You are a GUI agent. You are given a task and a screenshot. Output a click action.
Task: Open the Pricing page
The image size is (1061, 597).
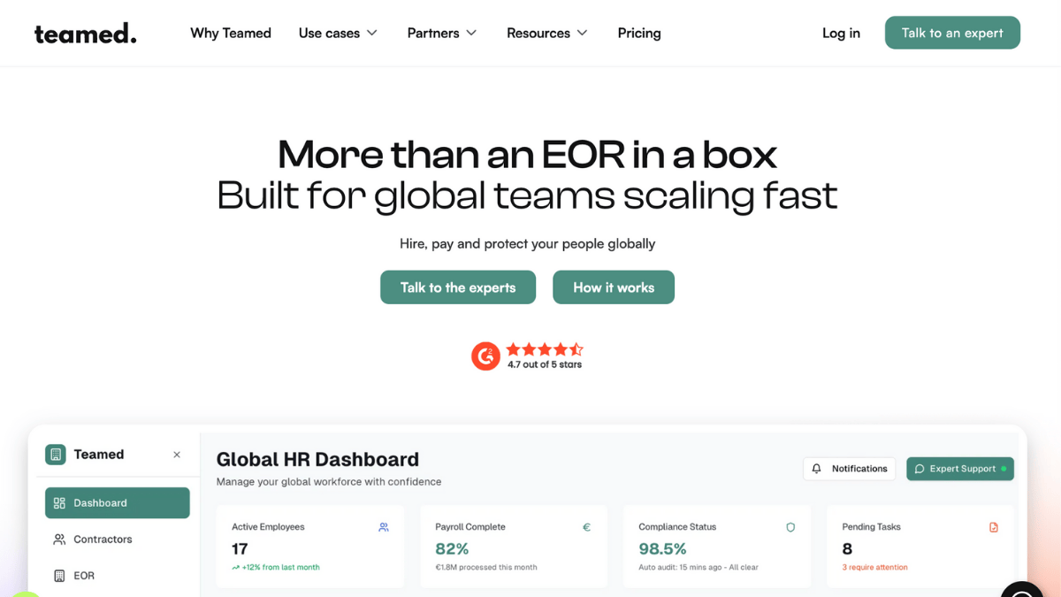point(639,33)
